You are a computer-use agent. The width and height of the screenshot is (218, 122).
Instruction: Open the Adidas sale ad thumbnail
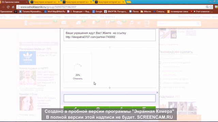28,58
